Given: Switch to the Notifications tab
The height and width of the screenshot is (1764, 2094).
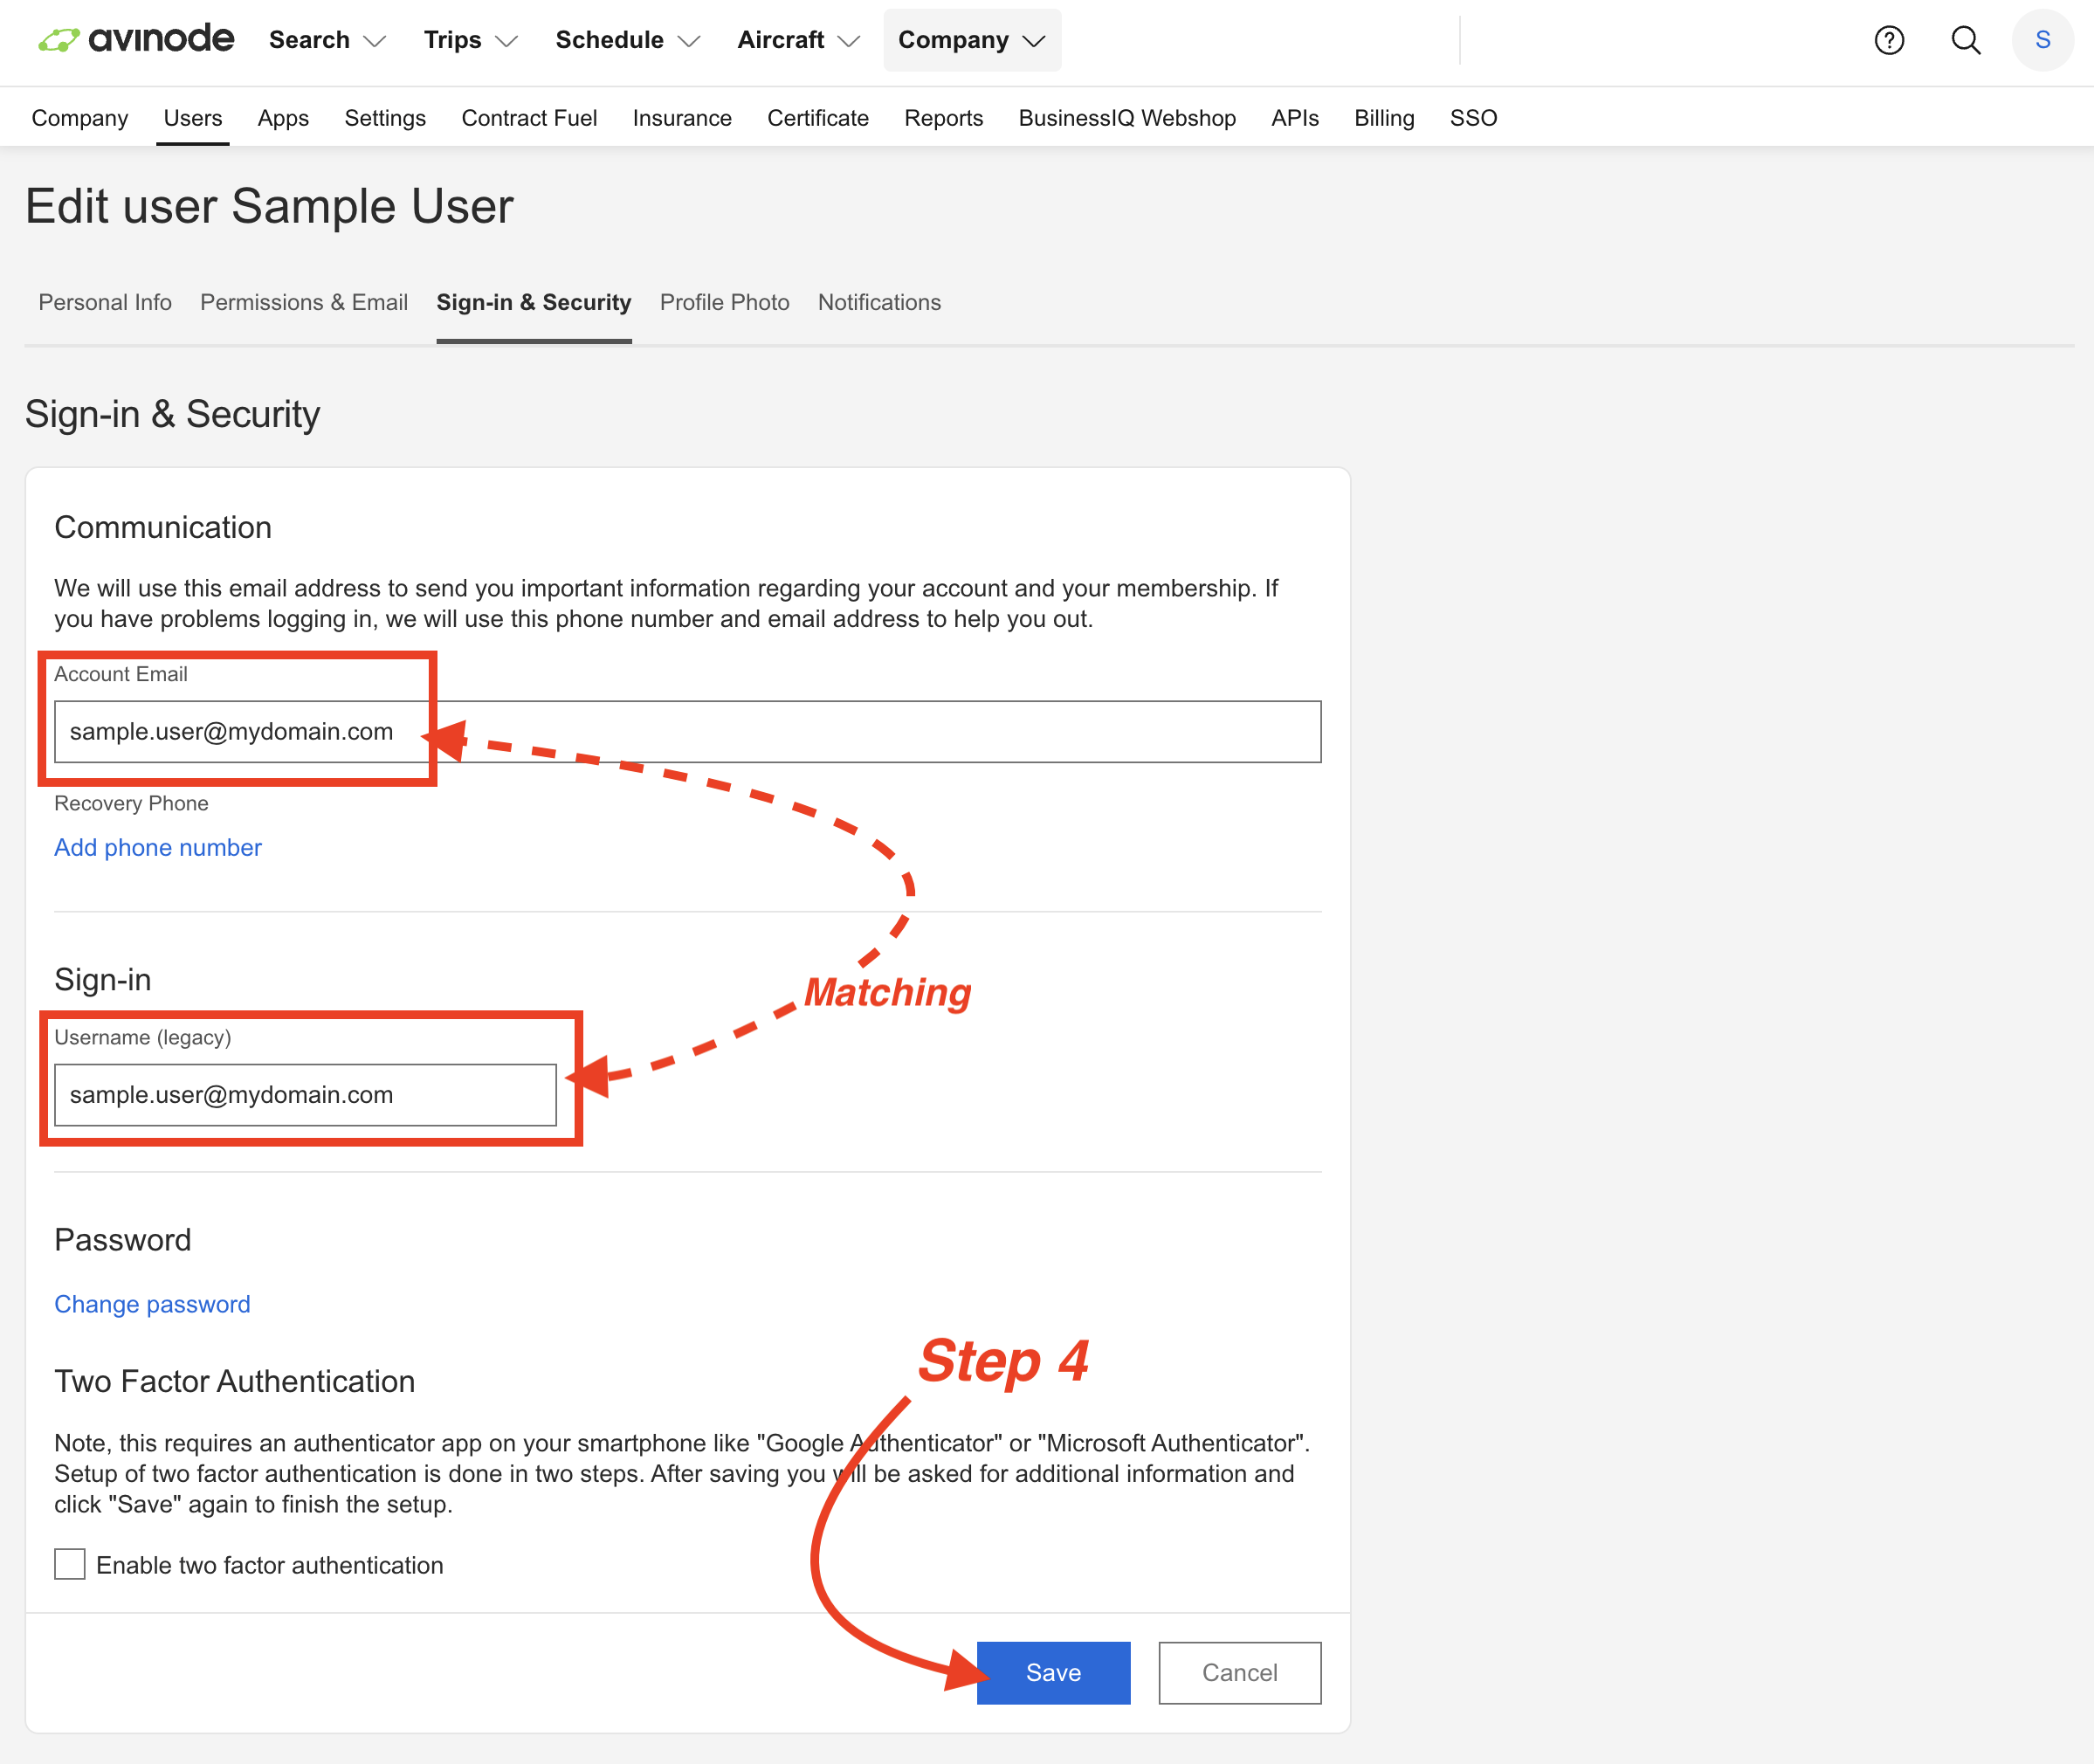Looking at the screenshot, I should (x=878, y=302).
